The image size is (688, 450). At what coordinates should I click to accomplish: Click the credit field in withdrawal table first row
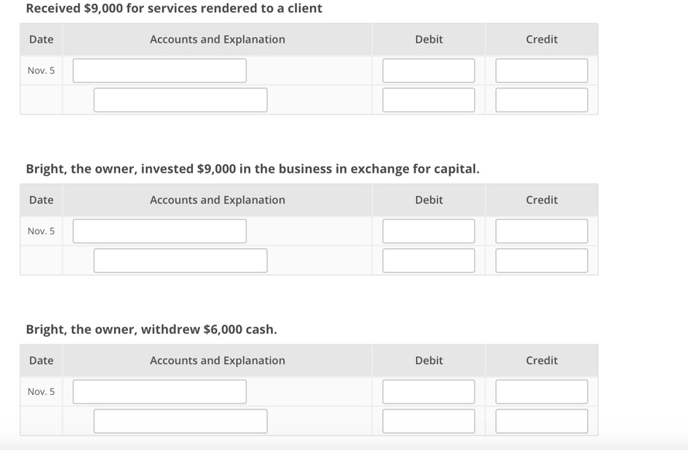[542, 391]
